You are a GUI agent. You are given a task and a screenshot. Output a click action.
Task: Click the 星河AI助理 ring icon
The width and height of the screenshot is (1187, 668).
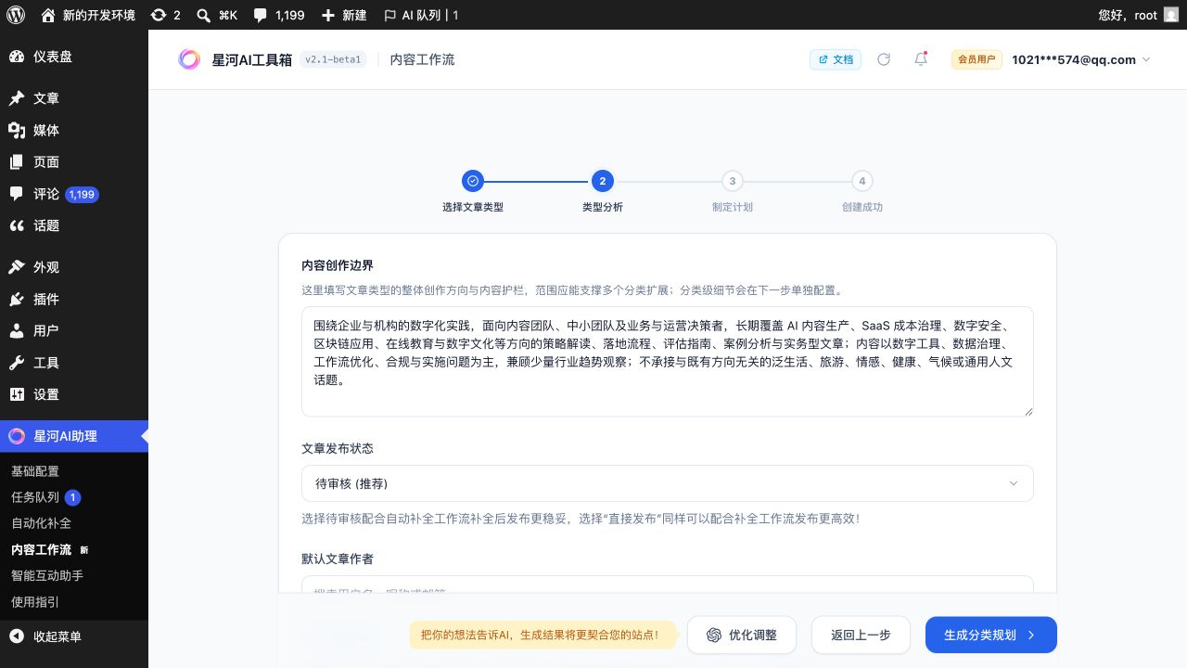(17, 436)
